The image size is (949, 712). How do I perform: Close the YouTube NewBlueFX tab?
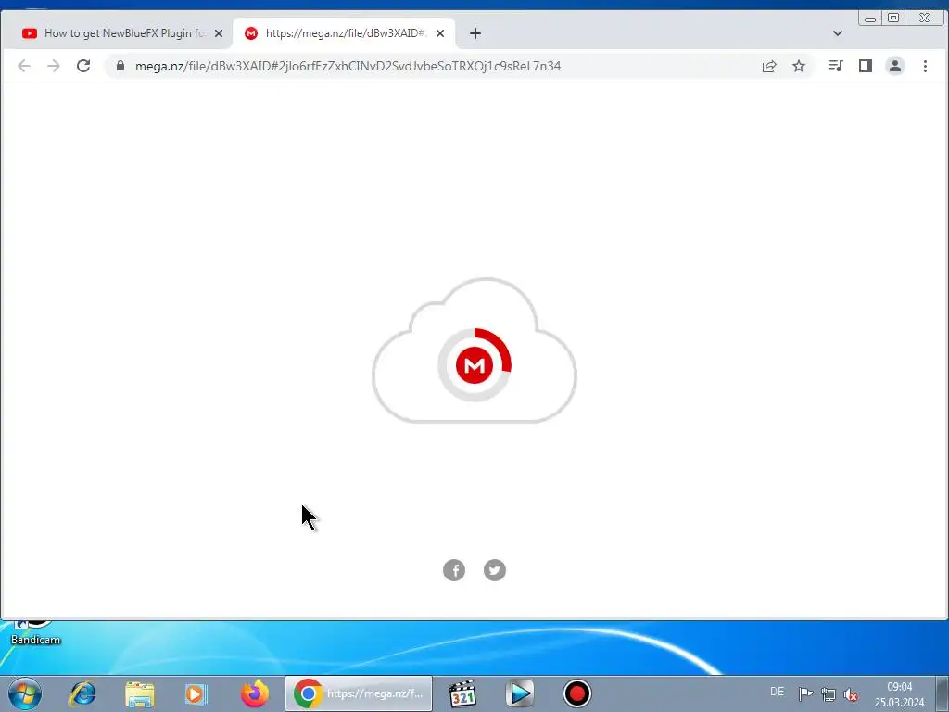219,33
